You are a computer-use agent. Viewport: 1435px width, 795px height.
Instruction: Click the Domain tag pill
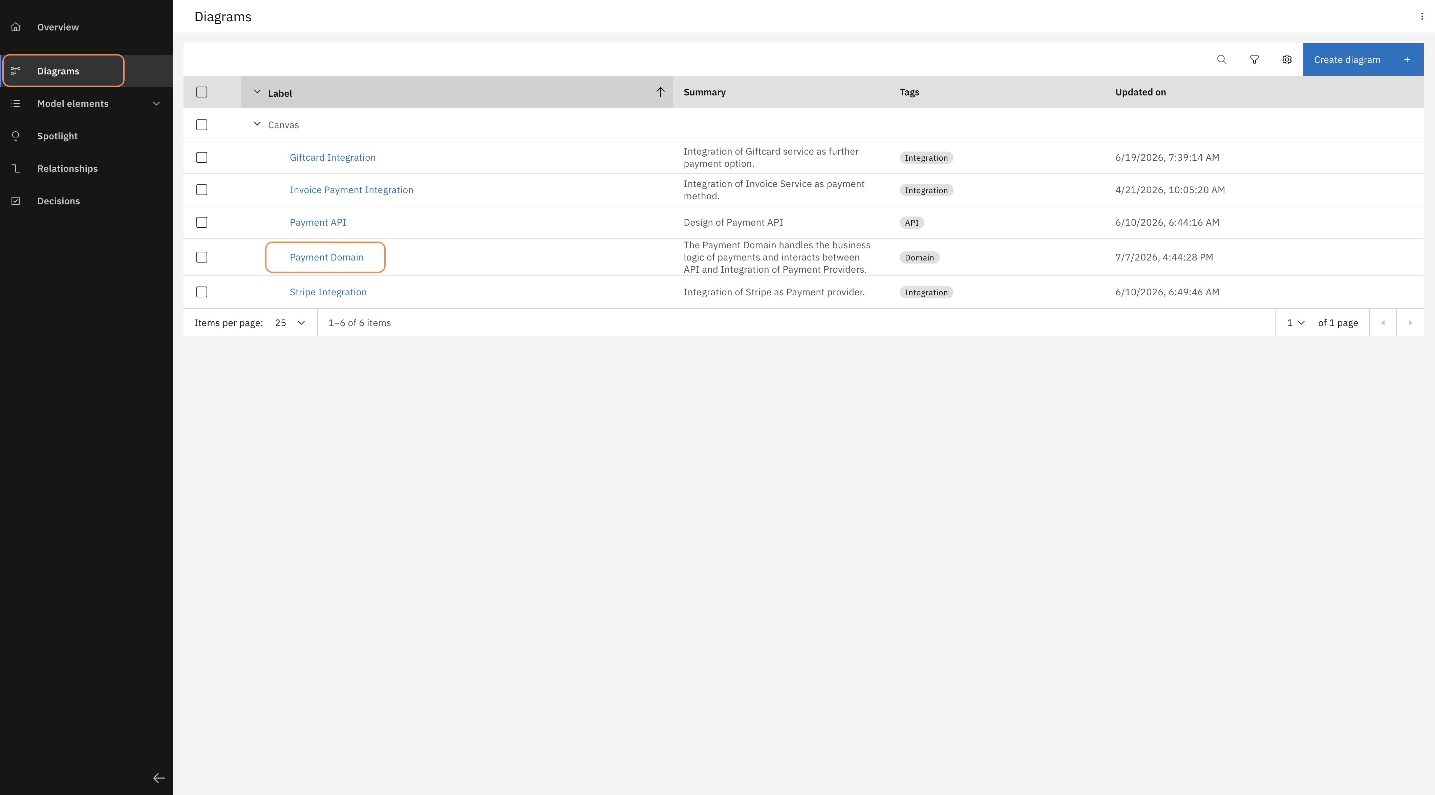[x=919, y=257]
